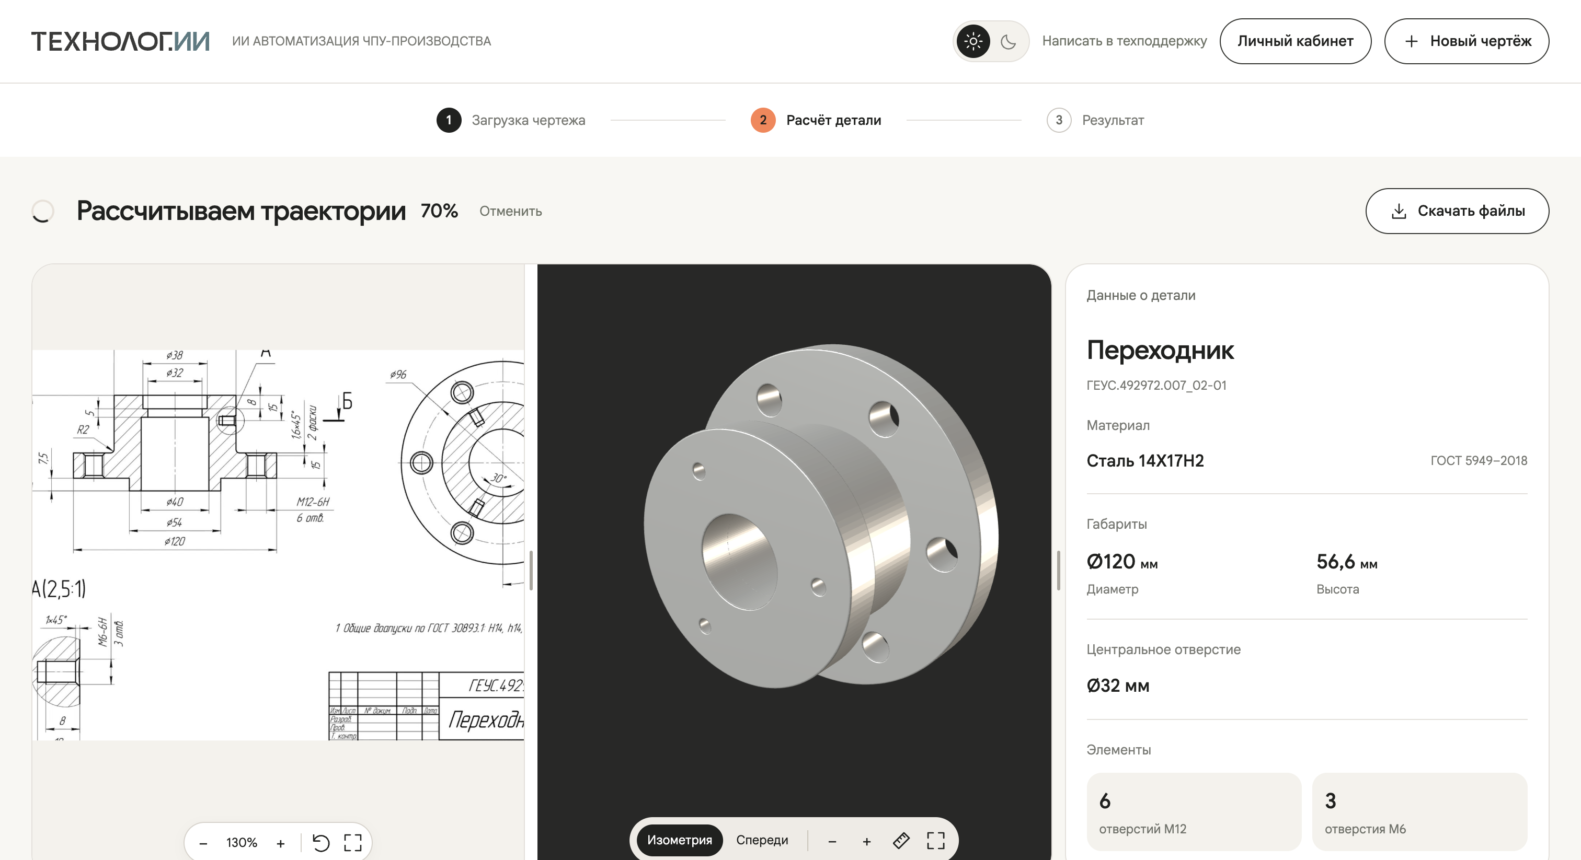This screenshot has height=860, width=1581.
Task: Click the 3 отверстия М6 card
Action: [1419, 811]
